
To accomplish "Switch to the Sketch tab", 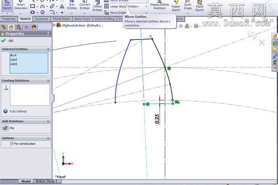I will point(25,19).
